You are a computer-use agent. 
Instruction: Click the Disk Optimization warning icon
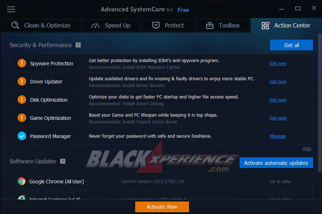(x=22, y=100)
